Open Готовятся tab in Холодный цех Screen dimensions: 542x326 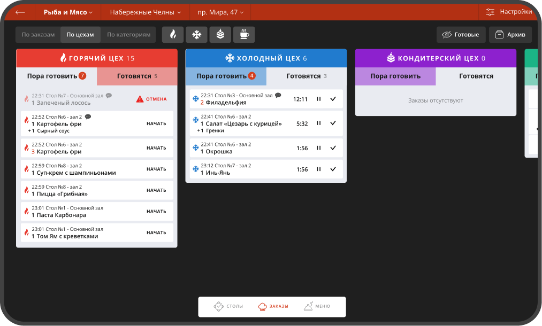(x=307, y=76)
